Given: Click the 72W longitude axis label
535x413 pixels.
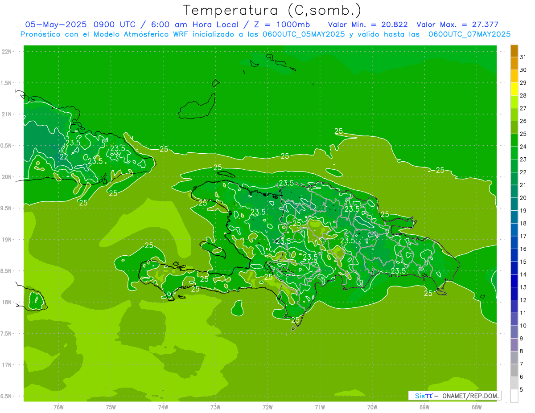Looking at the screenshot, I should pos(268,407).
